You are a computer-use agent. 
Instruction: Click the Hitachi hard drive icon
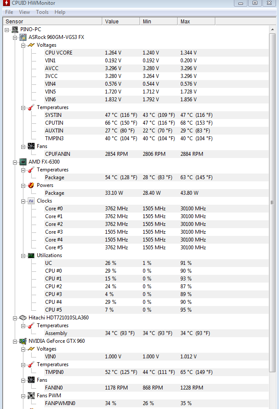pyautogui.click(x=23, y=318)
